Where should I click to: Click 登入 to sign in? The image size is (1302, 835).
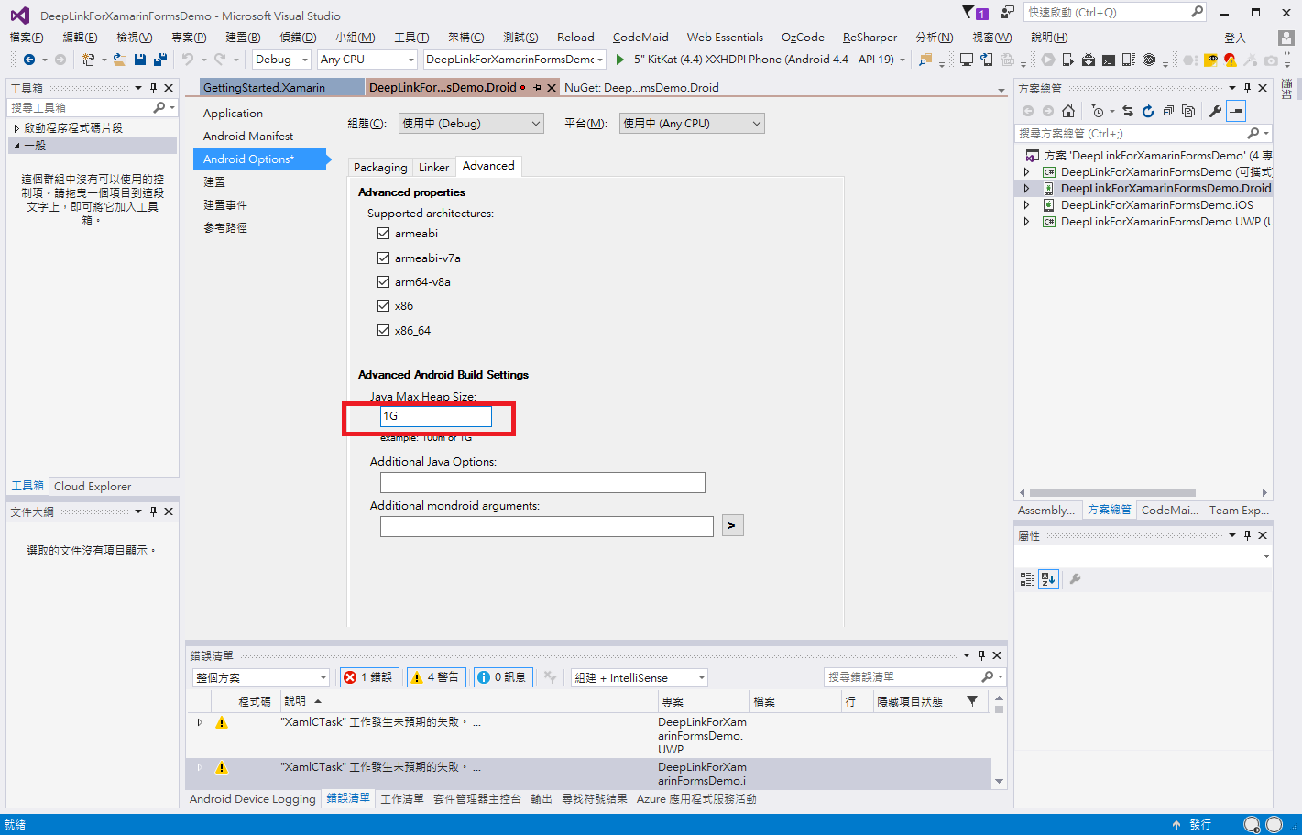coord(1235,38)
